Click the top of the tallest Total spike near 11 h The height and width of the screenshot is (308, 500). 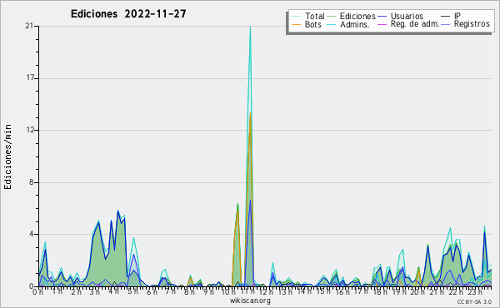click(250, 27)
